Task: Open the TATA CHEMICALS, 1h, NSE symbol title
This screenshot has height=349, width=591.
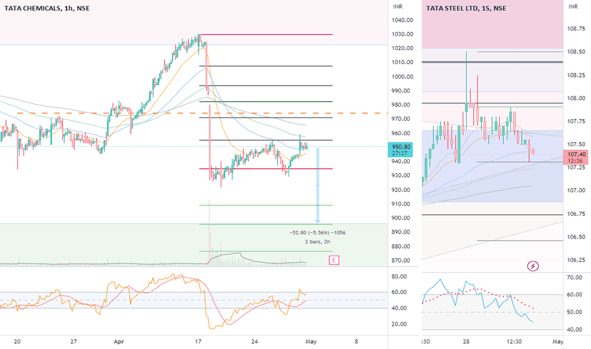Action: [47, 8]
